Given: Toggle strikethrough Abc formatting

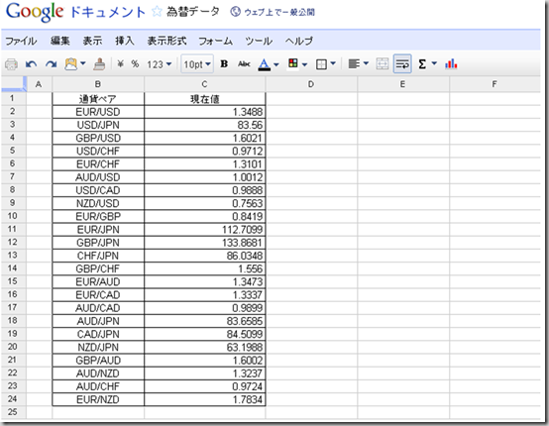Looking at the screenshot, I should pos(244,64).
